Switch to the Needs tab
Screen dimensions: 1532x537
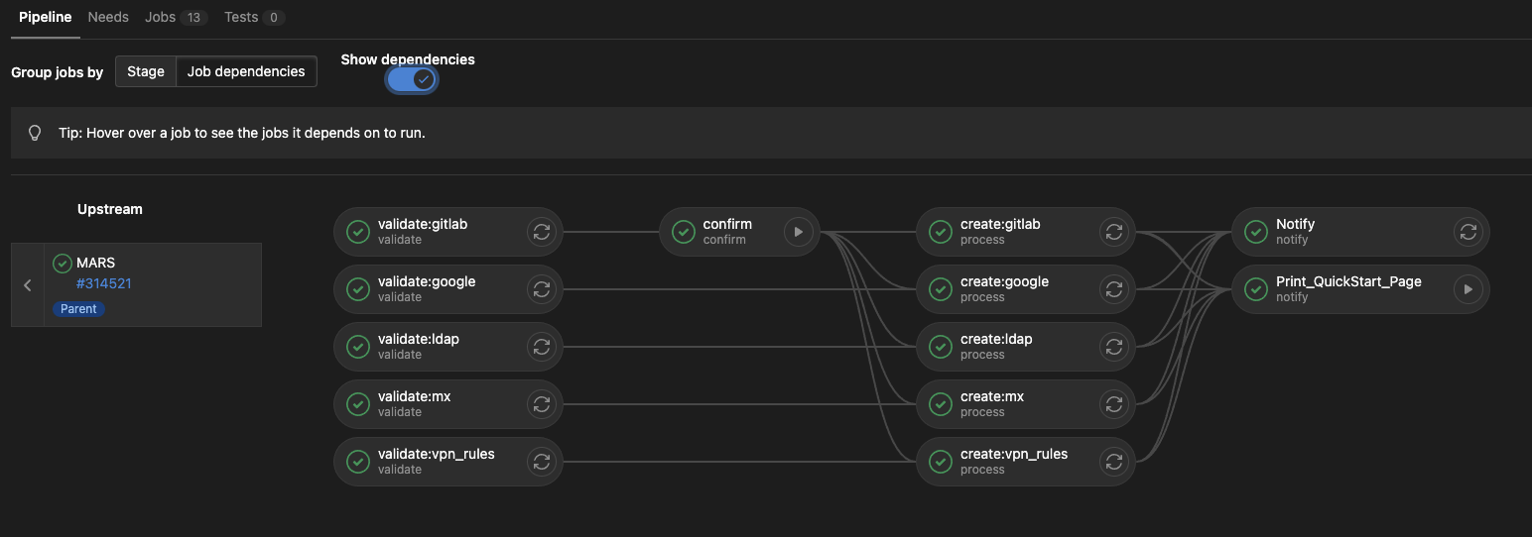pyautogui.click(x=108, y=17)
